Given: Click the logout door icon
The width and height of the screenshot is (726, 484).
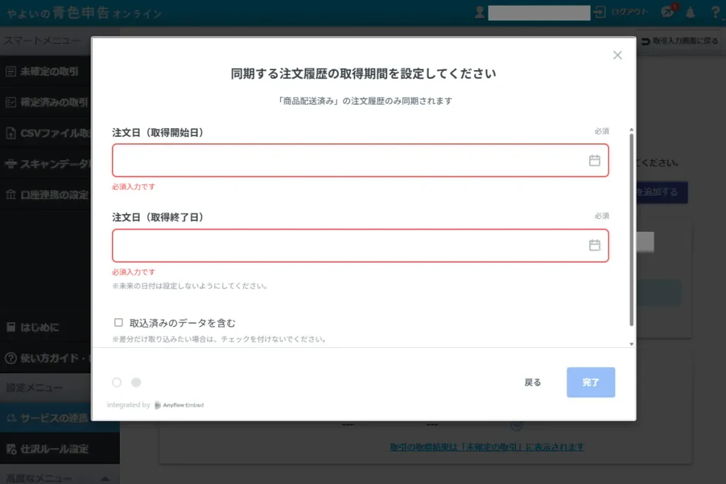Looking at the screenshot, I should point(600,12).
